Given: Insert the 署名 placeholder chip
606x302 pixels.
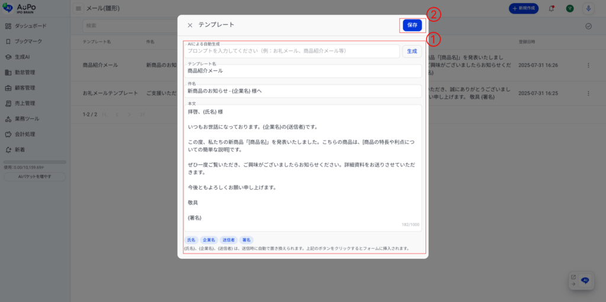Looking at the screenshot, I should (246, 240).
